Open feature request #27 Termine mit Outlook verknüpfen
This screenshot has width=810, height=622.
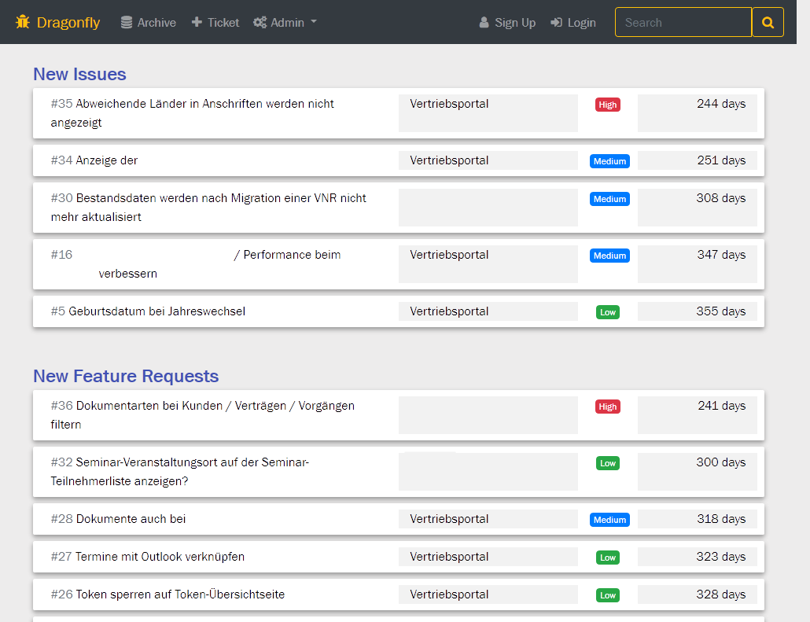coord(160,557)
